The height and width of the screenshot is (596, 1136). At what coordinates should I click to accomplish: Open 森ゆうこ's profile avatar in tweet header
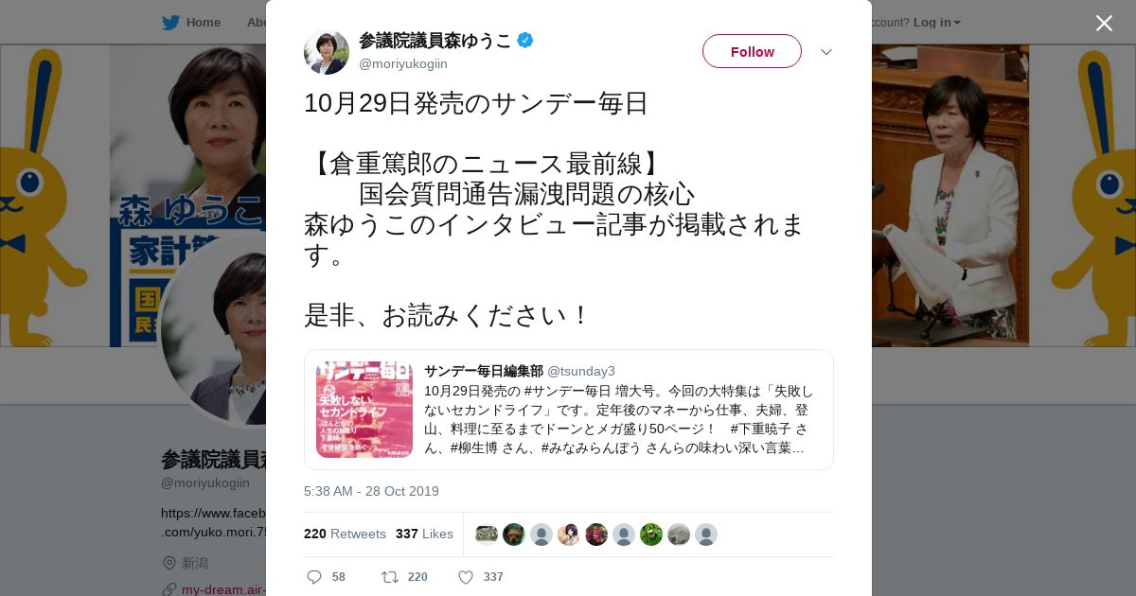(x=327, y=52)
